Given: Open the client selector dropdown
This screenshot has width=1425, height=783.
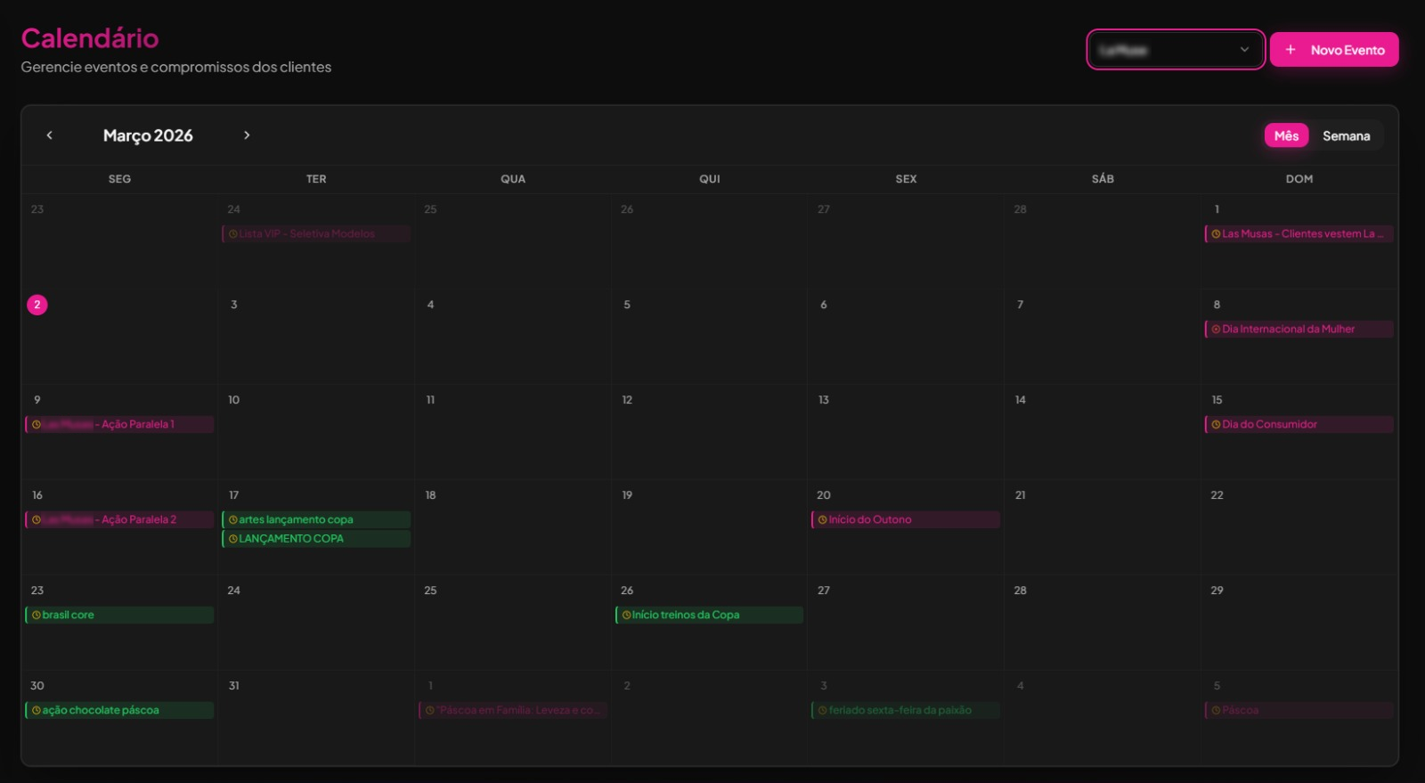Looking at the screenshot, I should (1176, 50).
